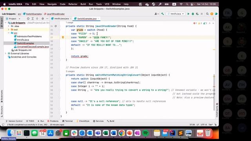Expand the External Libraries node
Image resolution: width=251 pixels, height=141 pixels.
pos(6,53)
